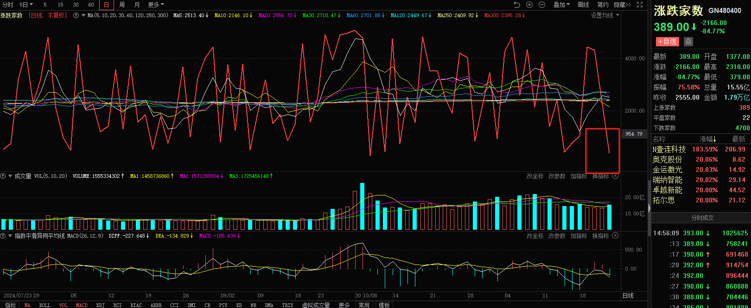Click 画线 drawing tools button
This screenshot has width=751, height=308.
(583, 5)
